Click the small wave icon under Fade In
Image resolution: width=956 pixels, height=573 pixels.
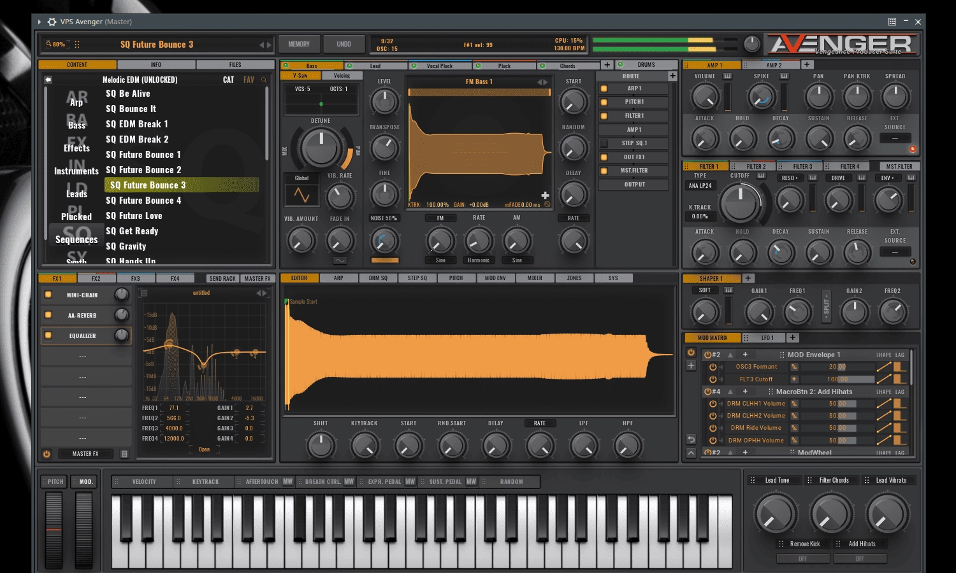(340, 260)
